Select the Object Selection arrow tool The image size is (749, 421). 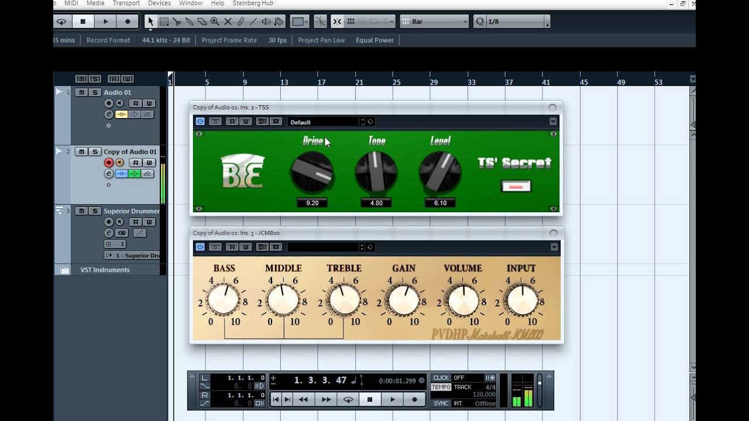click(150, 22)
